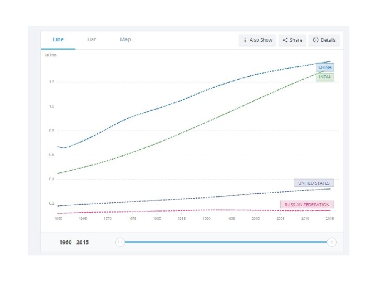Click the UNITED STATES series label

tap(314, 183)
